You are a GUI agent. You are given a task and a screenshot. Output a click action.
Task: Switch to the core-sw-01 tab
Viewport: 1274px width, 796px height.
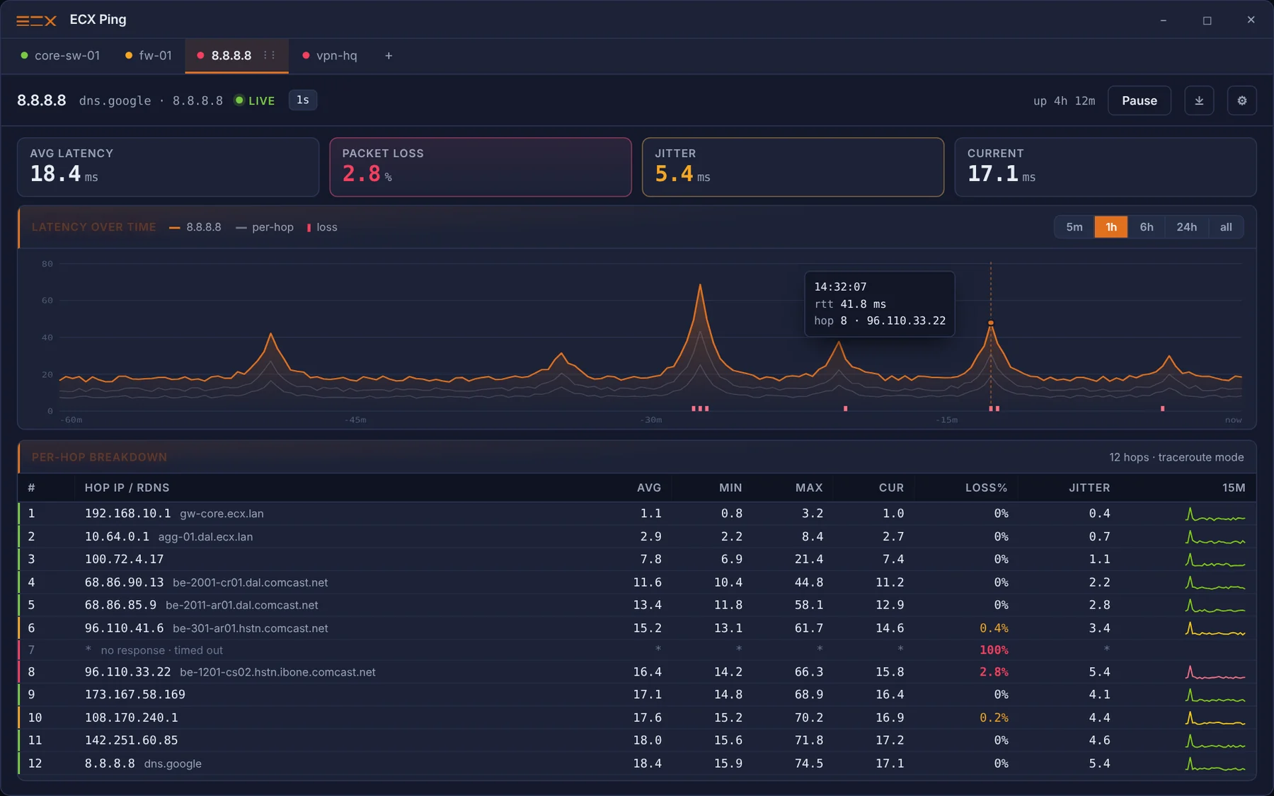coord(60,56)
